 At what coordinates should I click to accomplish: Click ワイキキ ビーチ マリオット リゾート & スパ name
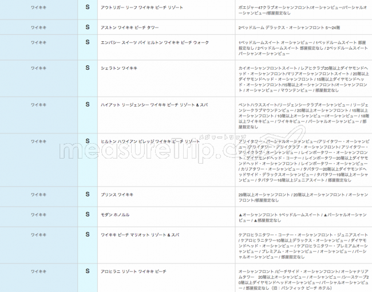pos(140,235)
